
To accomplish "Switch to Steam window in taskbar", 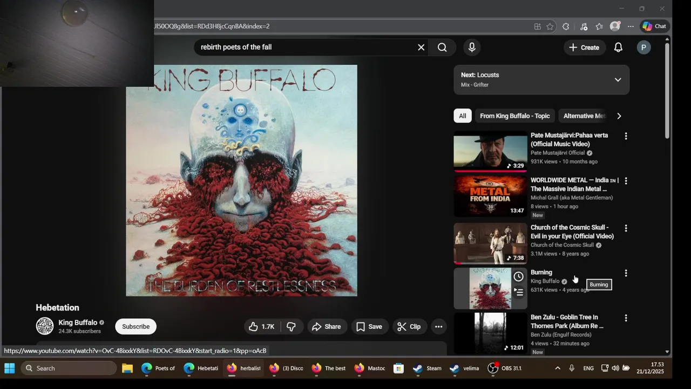I will tap(428, 368).
